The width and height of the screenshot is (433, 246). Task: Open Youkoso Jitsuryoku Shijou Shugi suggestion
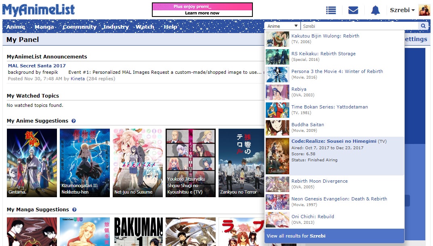(191, 163)
